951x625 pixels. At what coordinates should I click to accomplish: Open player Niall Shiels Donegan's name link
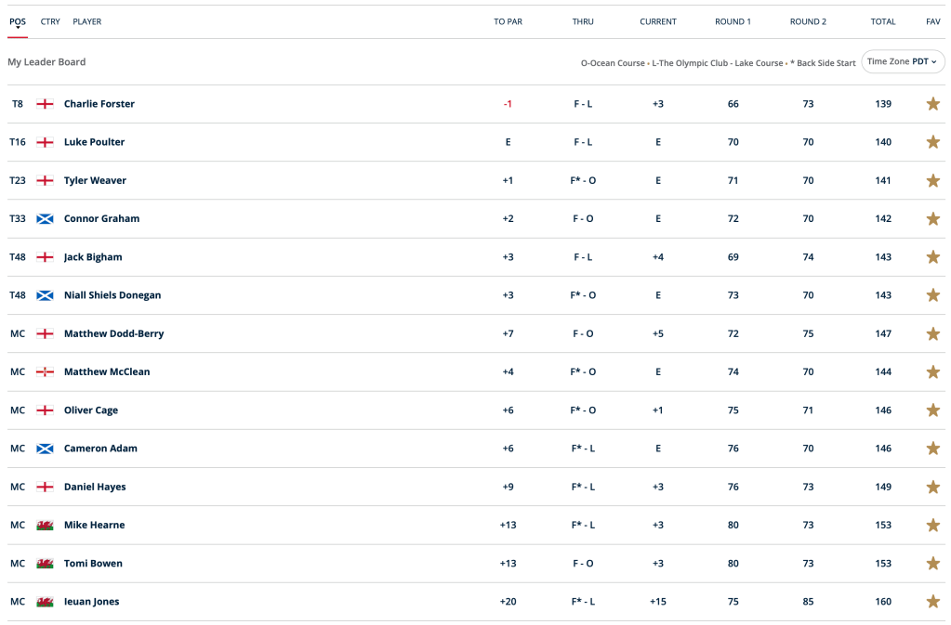click(112, 295)
